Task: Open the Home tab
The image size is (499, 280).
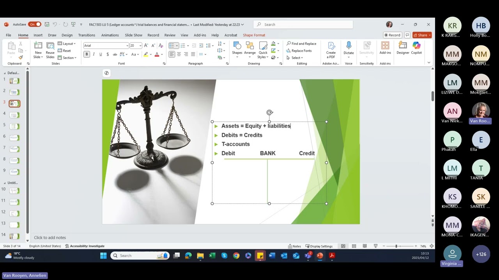Action: 23,35
